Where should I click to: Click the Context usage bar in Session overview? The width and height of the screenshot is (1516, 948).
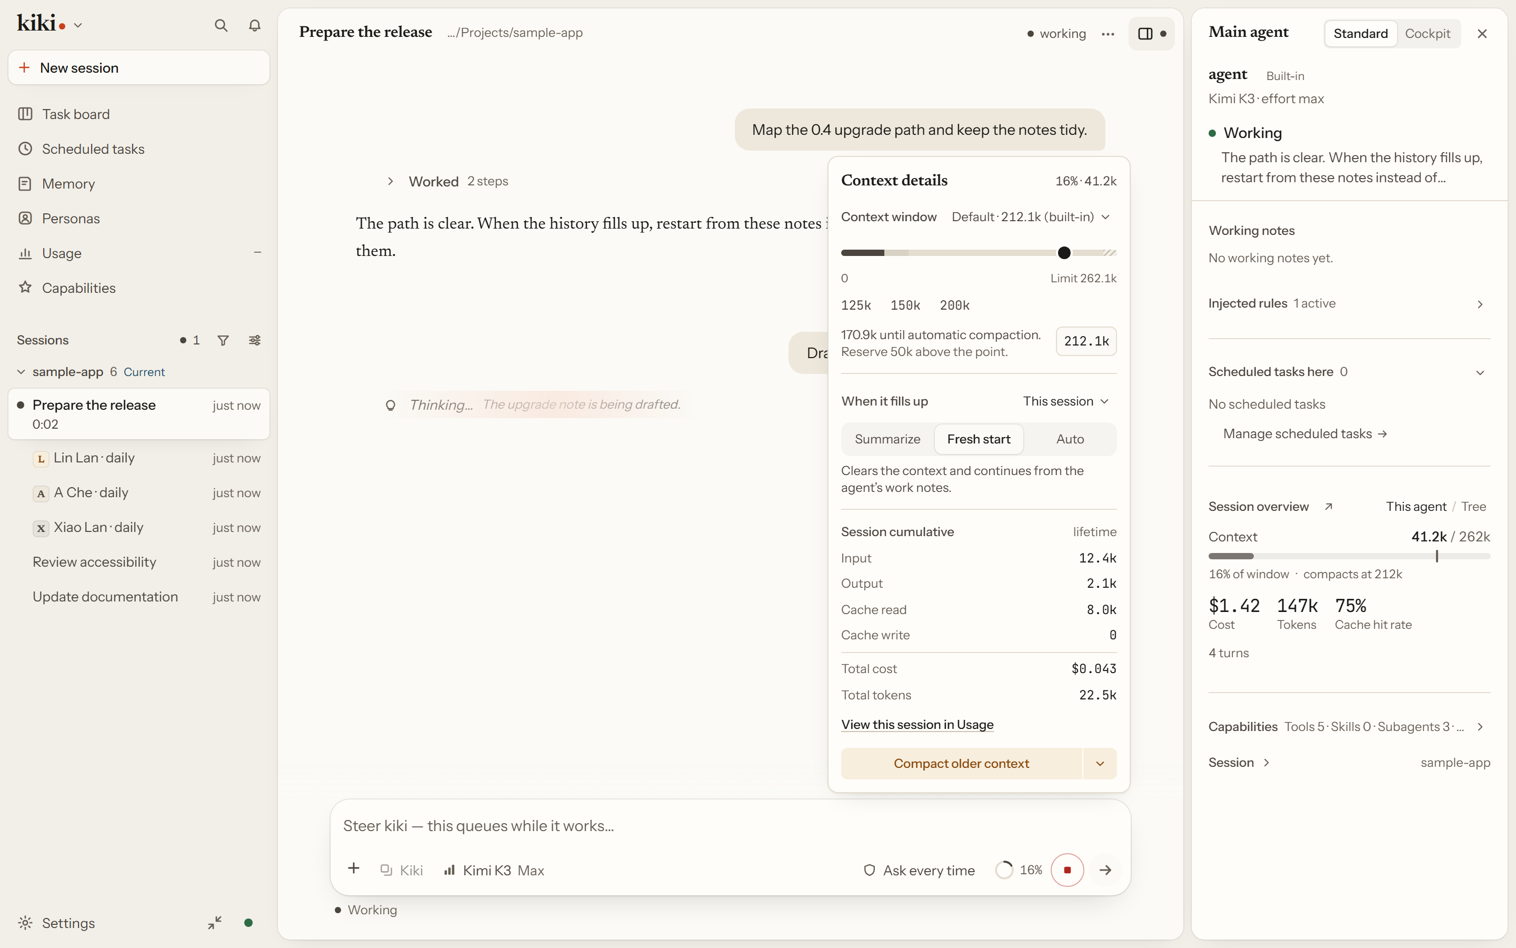pyautogui.click(x=1349, y=556)
